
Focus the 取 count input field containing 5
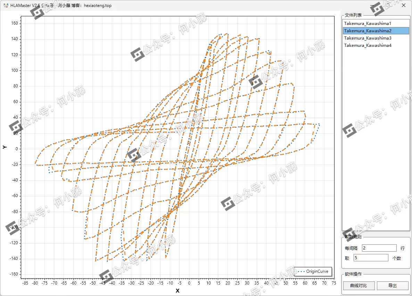(x=371, y=257)
